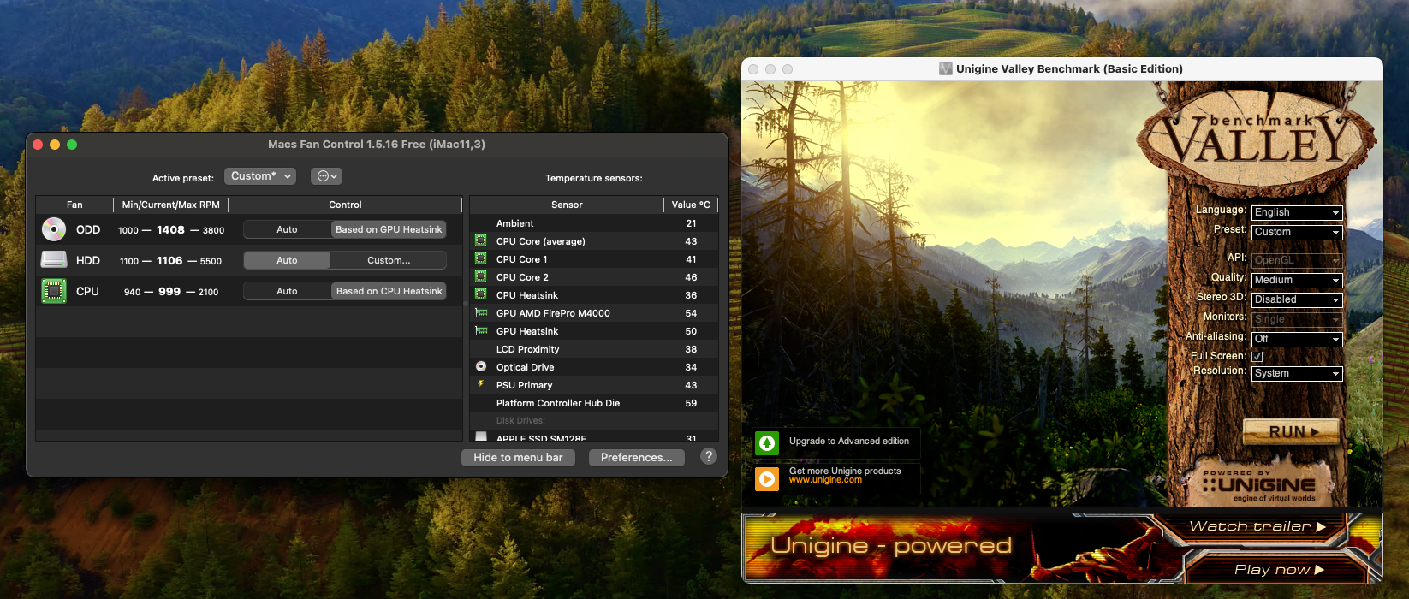Click the HDD hard drive fan icon
This screenshot has width=1409, height=599.
point(54,259)
